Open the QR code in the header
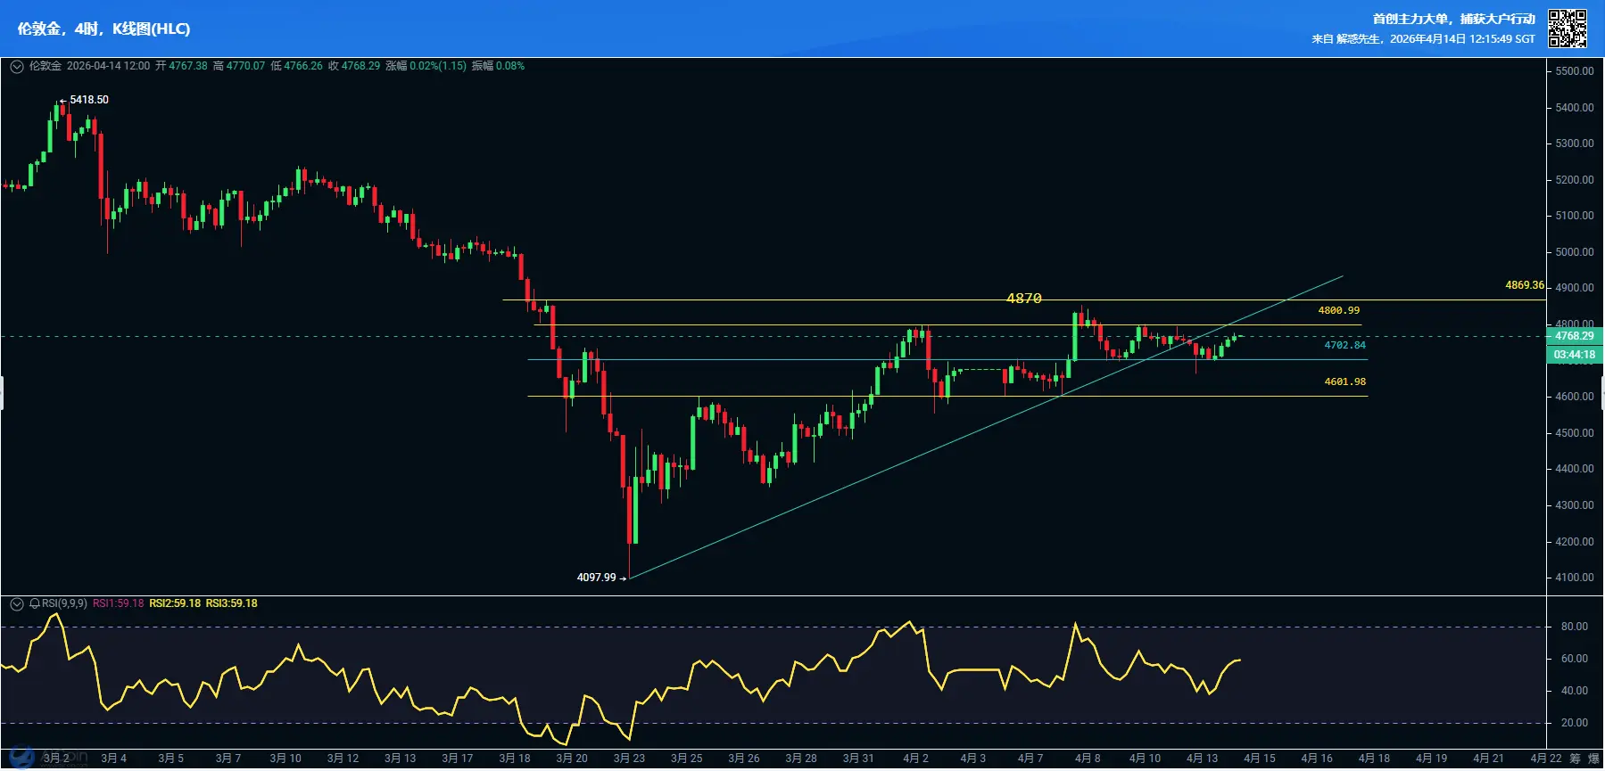 (x=1567, y=29)
